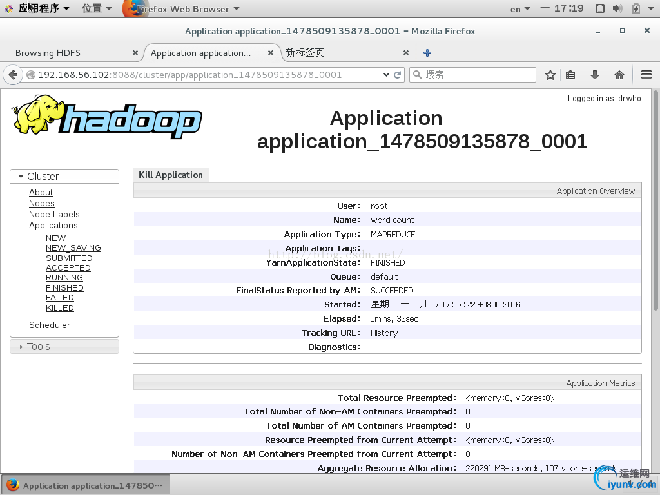Click the Kill Application button
Viewport: 660px width, 495px height.
click(x=171, y=175)
